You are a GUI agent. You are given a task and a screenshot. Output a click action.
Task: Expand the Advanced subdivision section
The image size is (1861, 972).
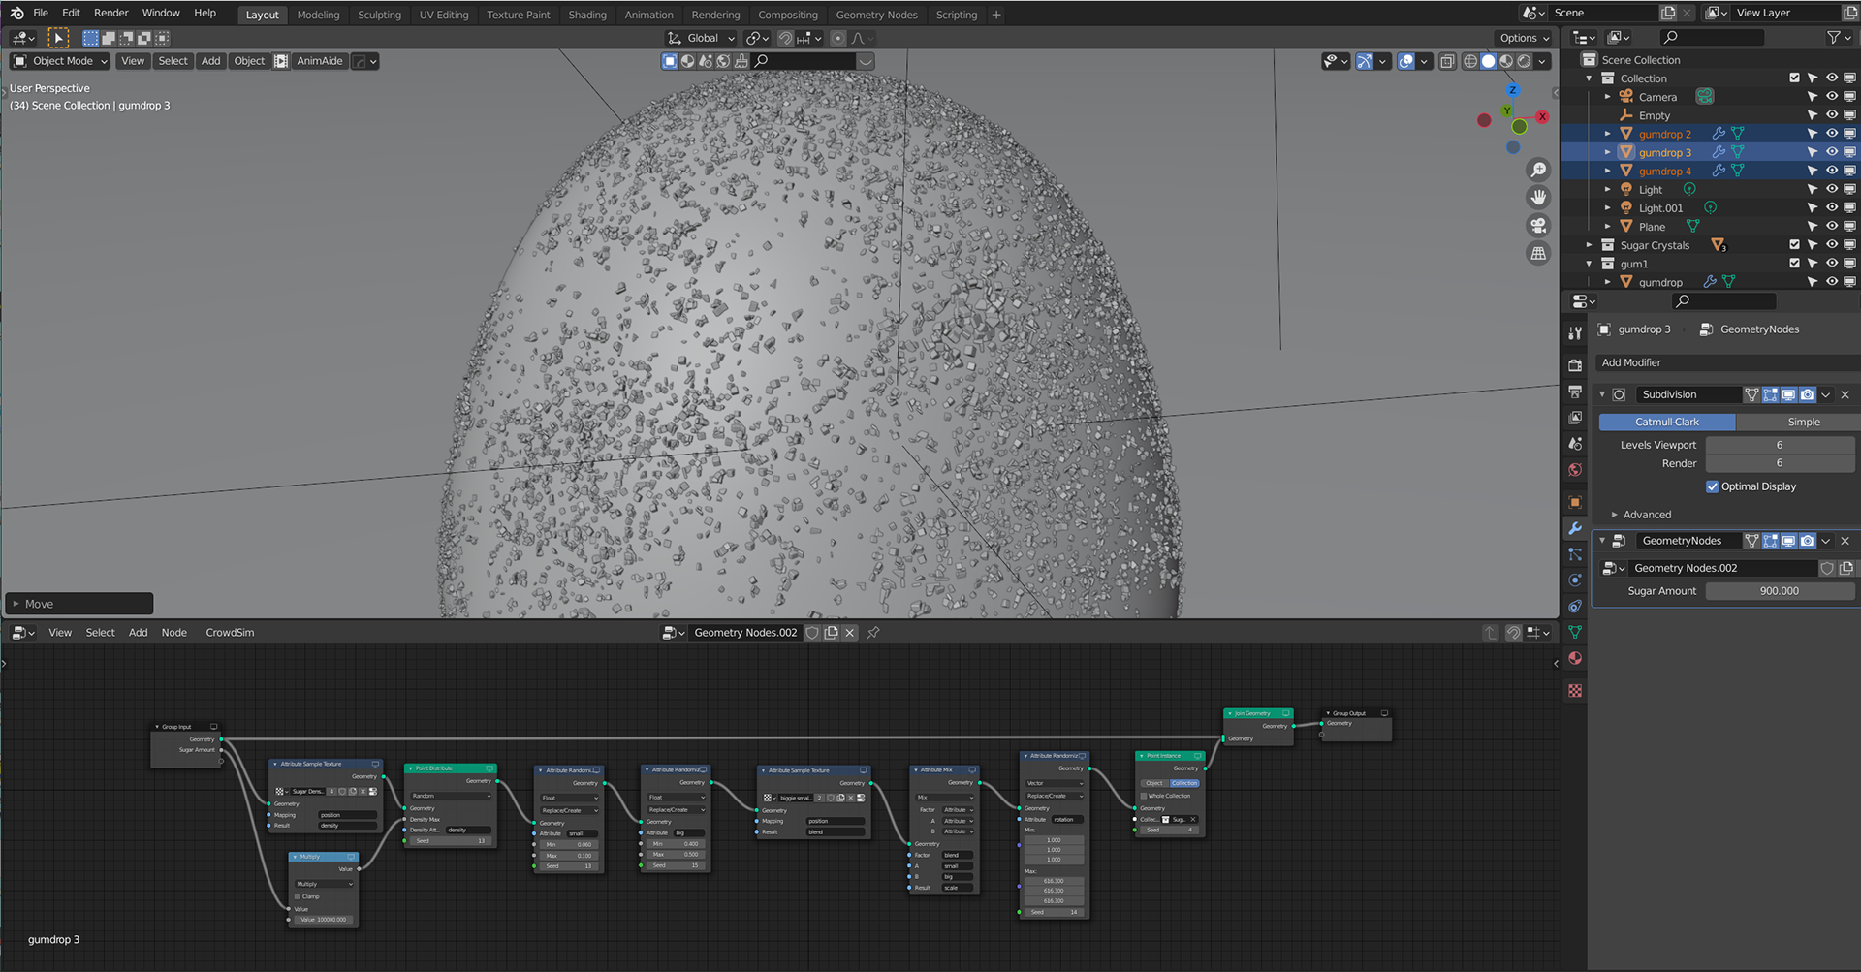[1646, 515]
